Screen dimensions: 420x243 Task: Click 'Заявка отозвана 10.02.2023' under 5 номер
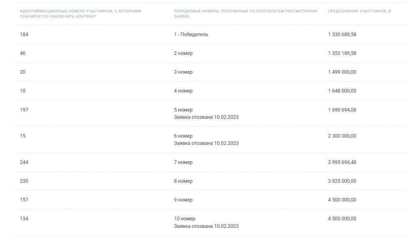click(x=206, y=117)
